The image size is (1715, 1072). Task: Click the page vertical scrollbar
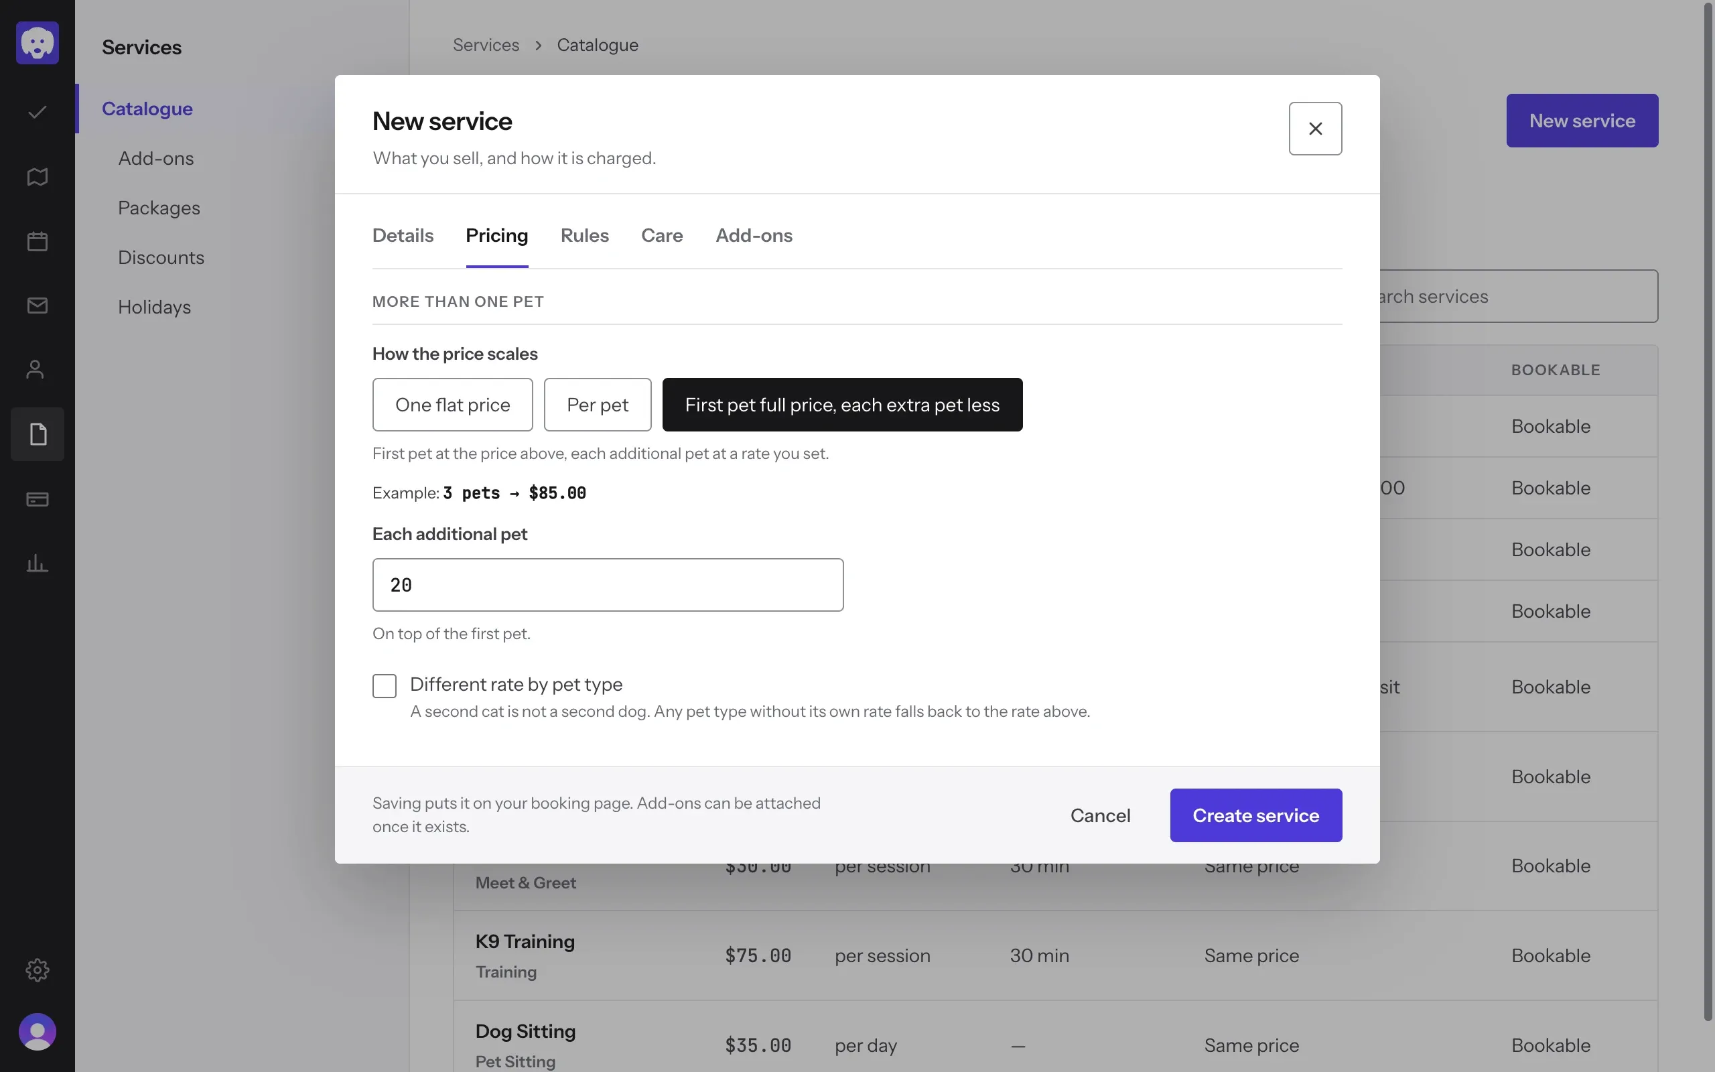[x=1708, y=511]
